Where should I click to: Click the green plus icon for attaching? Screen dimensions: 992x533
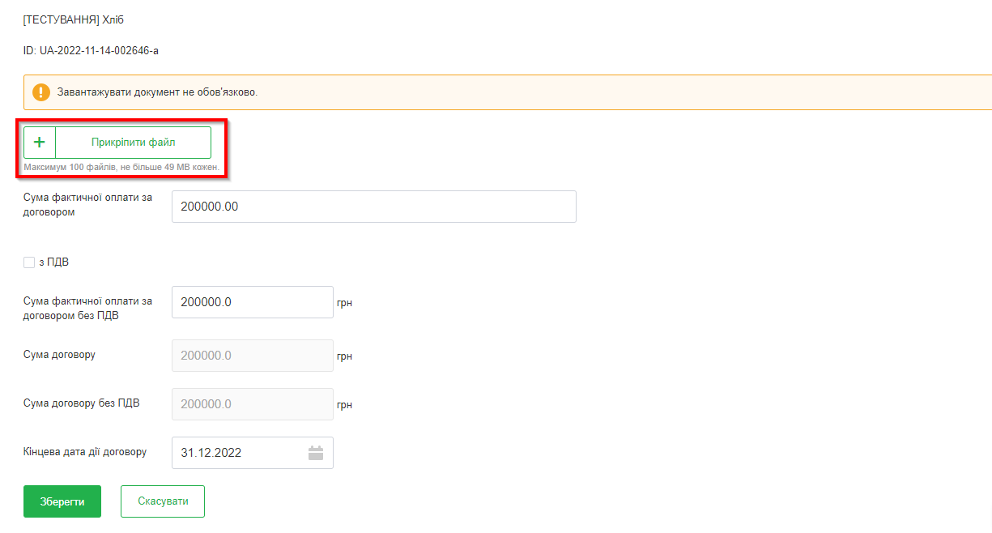pyautogui.click(x=39, y=143)
